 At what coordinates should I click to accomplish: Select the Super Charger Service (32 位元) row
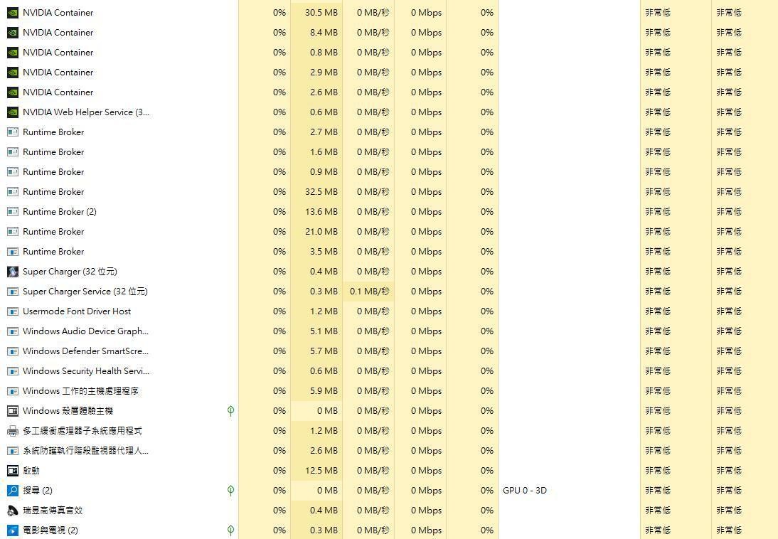point(85,292)
